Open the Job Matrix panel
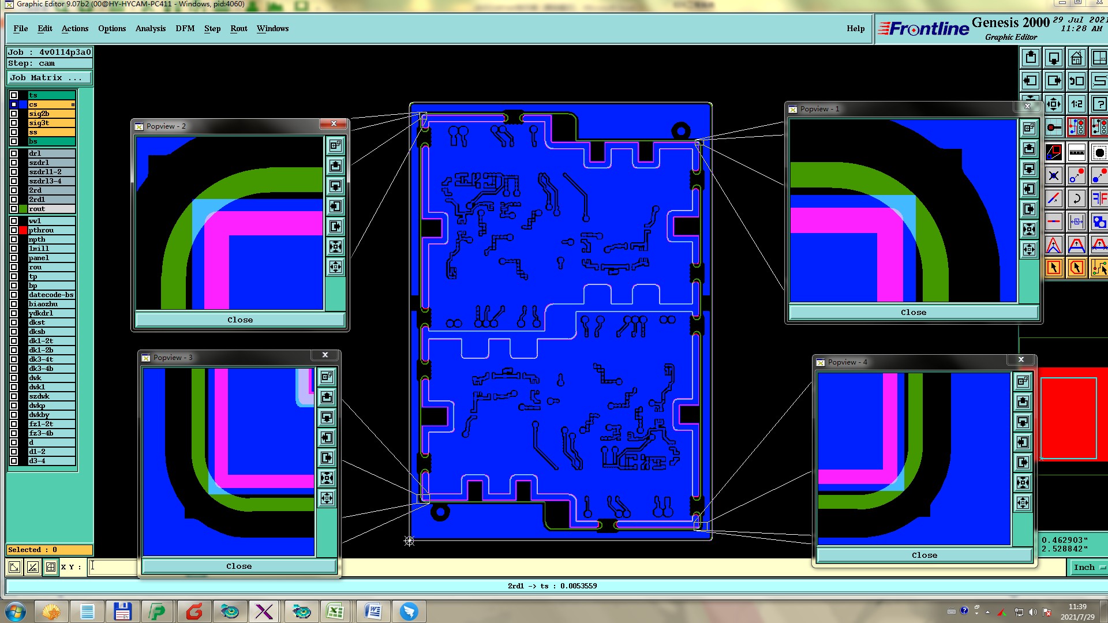The width and height of the screenshot is (1108, 623). (49, 78)
